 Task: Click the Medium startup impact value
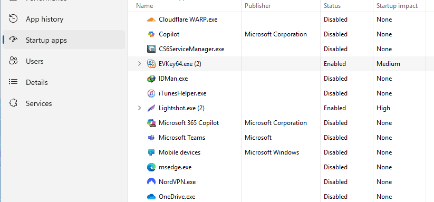click(388, 64)
